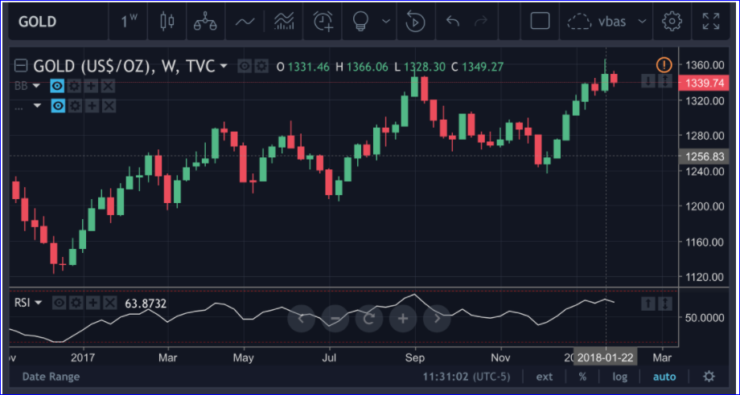Zoom in the chart with the plus button
Image resolution: width=740 pixels, height=395 pixels.
pos(403,319)
